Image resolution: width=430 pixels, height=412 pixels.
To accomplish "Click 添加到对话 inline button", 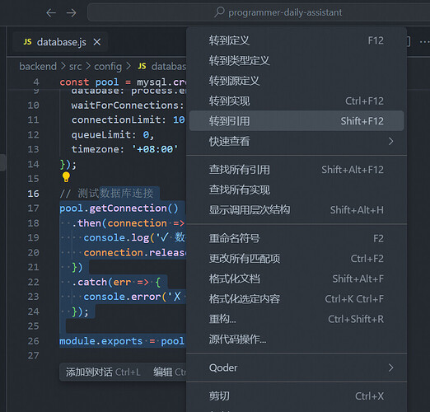I will pos(103,372).
